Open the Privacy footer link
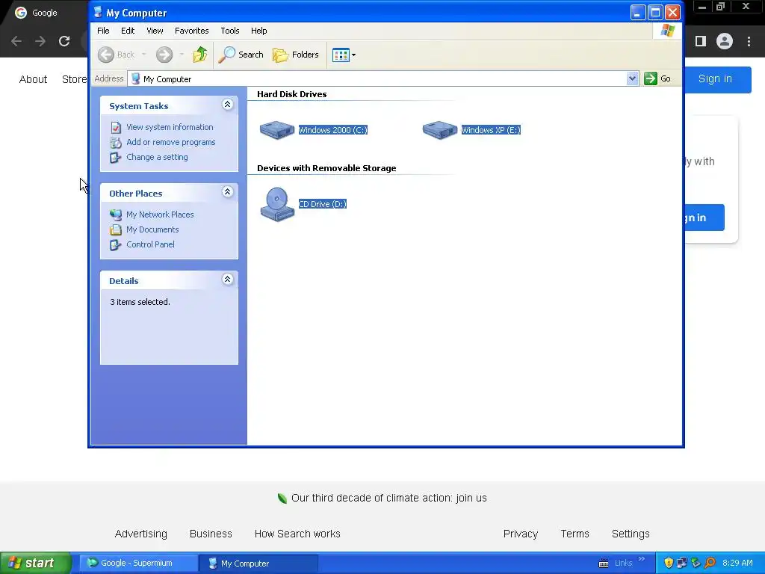This screenshot has height=574, width=765. click(x=521, y=534)
